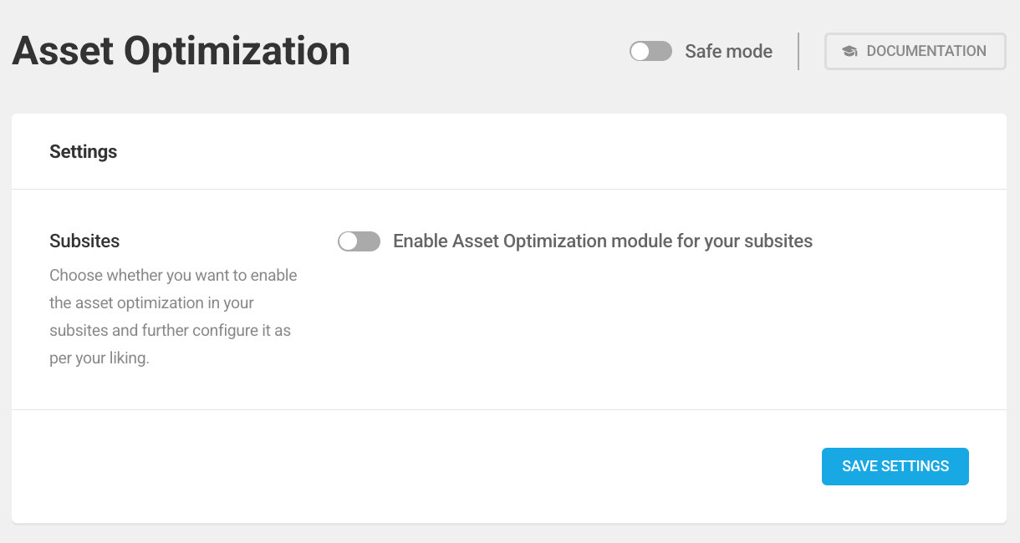Image resolution: width=1020 pixels, height=543 pixels.
Task: Click the Asset Optimization page title
Action: click(x=181, y=51)
